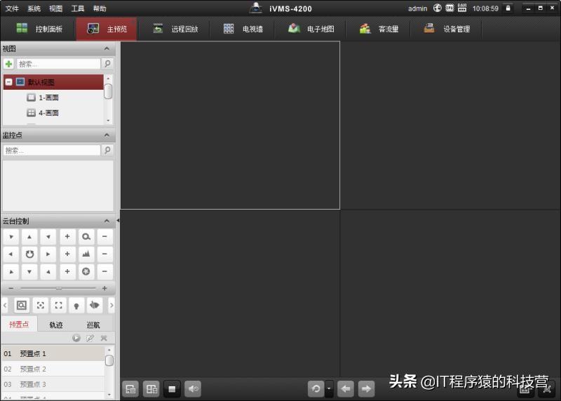Click zoom in plus beside magnifier
561x401 pixels.
coord(67,237)
